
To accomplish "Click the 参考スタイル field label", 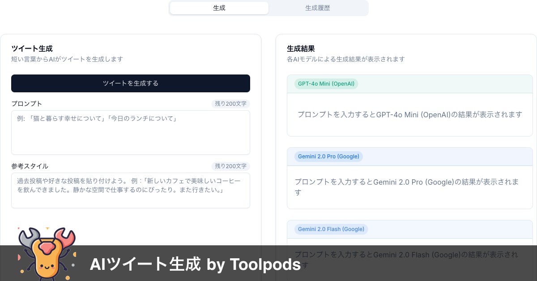I will pyautogui.click(x=30, y=166).
